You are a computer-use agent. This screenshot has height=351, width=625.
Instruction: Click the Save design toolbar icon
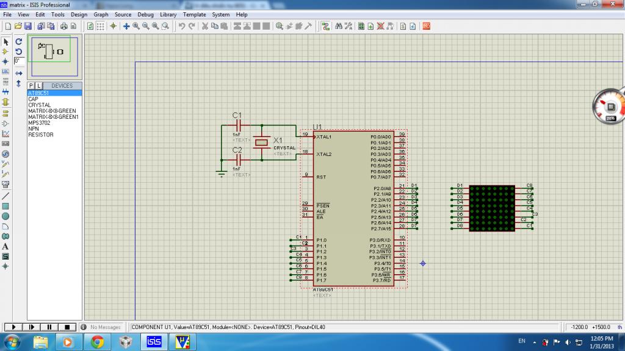coord(28,26)
